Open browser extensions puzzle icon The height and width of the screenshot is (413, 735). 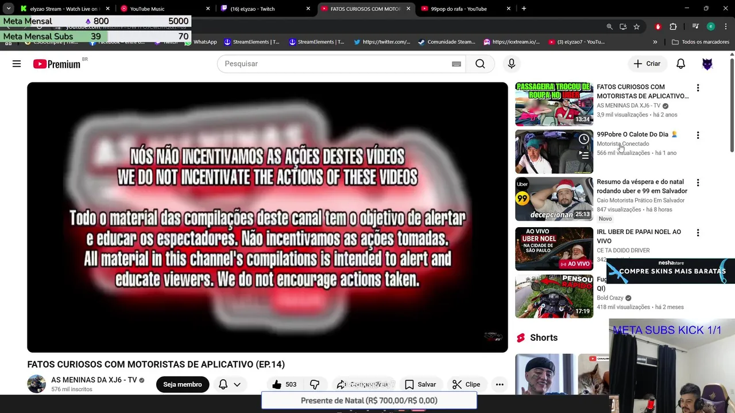point(673,26)
